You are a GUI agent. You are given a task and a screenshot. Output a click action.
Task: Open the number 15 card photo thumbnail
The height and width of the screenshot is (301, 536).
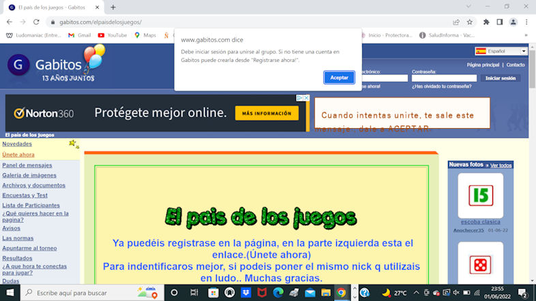tap(481, 195)
